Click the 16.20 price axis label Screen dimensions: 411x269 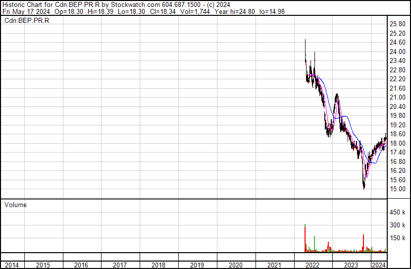pyautogui.click(x=398, y=171)
